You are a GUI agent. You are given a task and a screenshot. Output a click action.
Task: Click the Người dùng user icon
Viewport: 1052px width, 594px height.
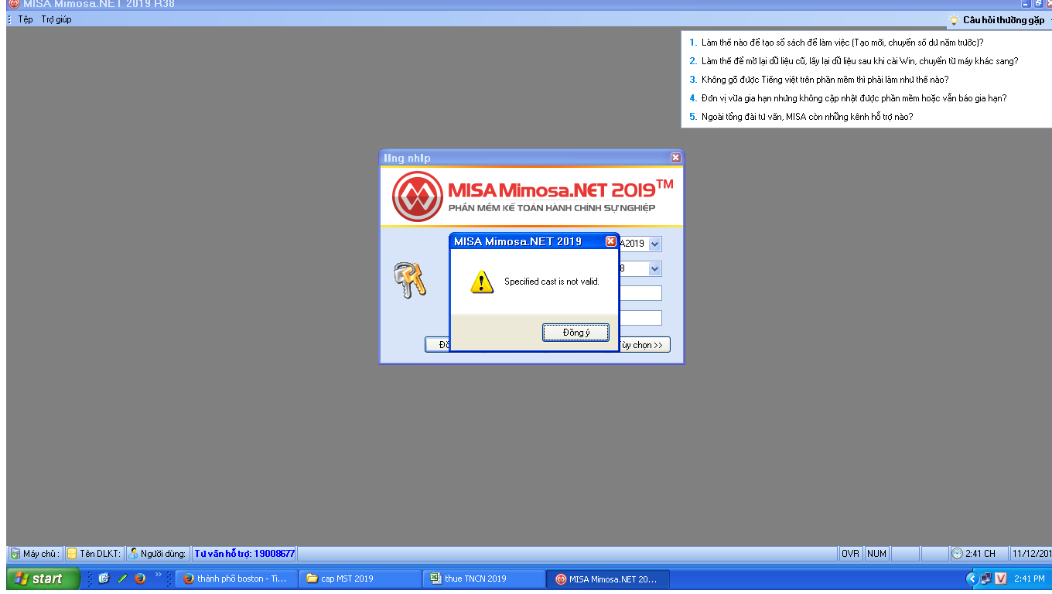[133, 554]
